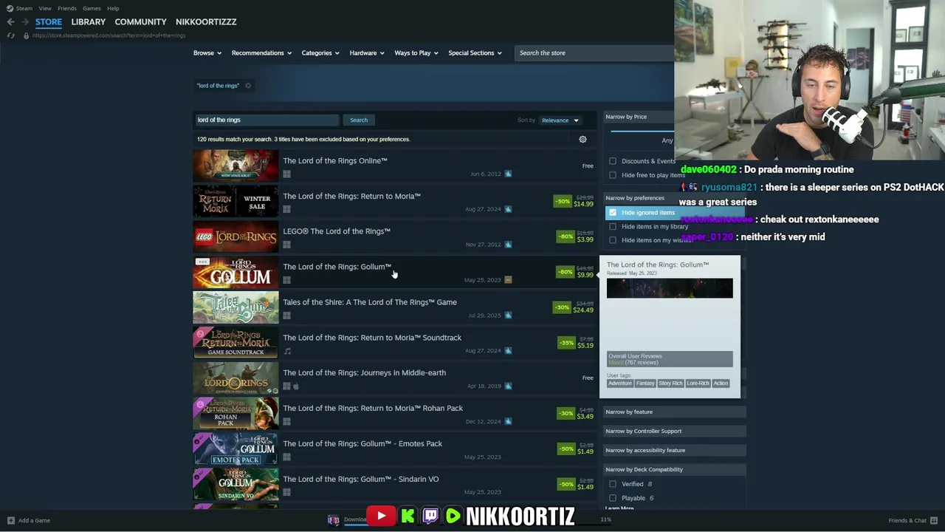Open Sort by Relevance dropdown

[560, 120]
